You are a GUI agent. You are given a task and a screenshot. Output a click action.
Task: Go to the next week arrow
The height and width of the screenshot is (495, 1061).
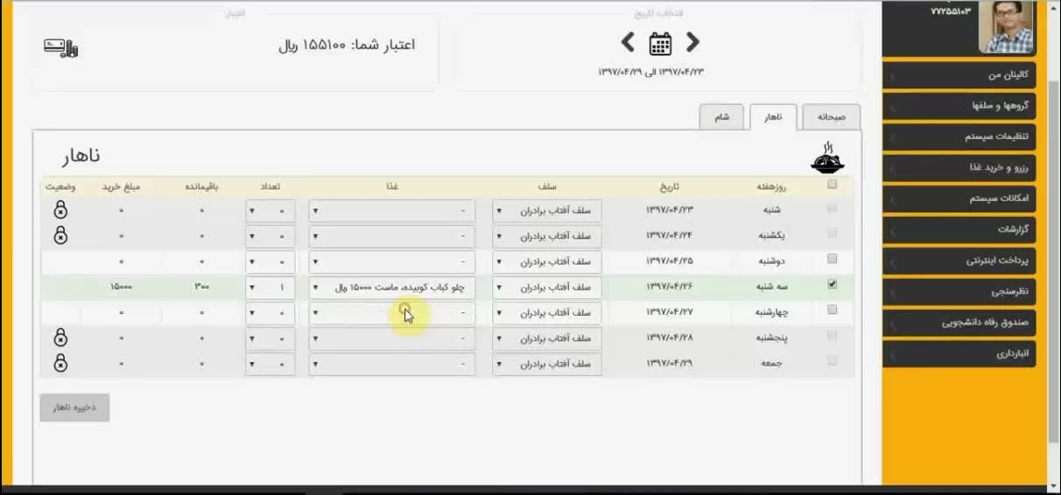[628, 42]
